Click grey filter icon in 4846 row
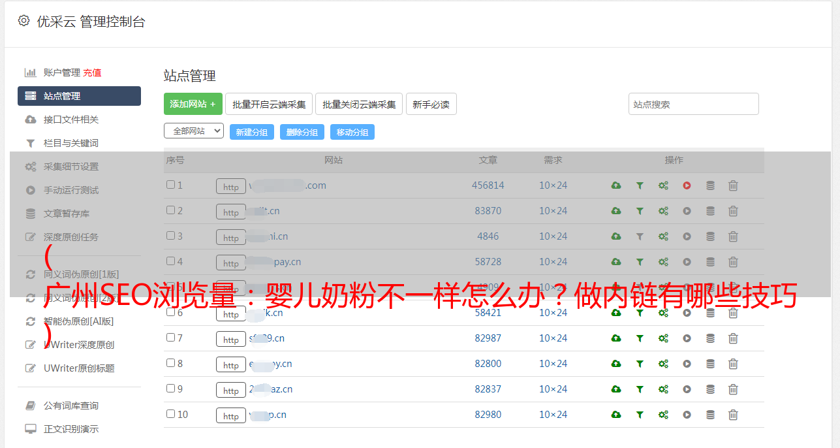 pos(640,236)
